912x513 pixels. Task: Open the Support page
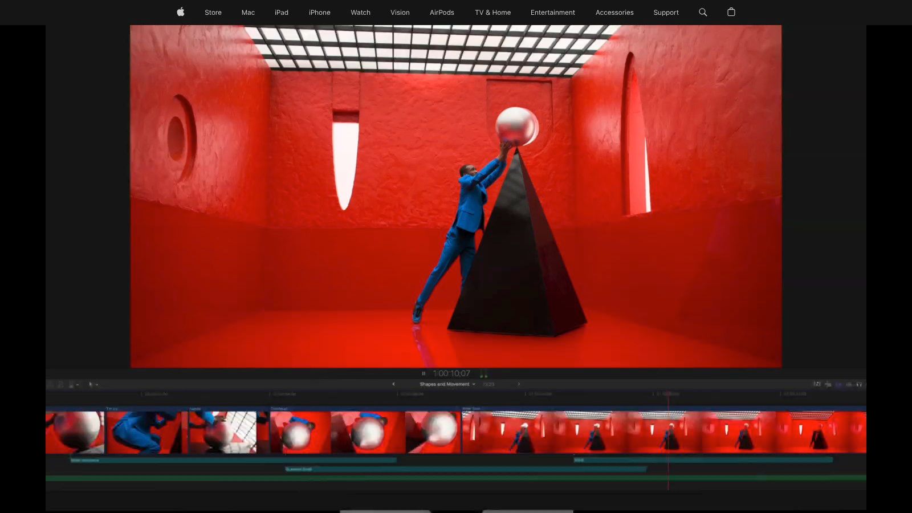click(x=666, y=12)
